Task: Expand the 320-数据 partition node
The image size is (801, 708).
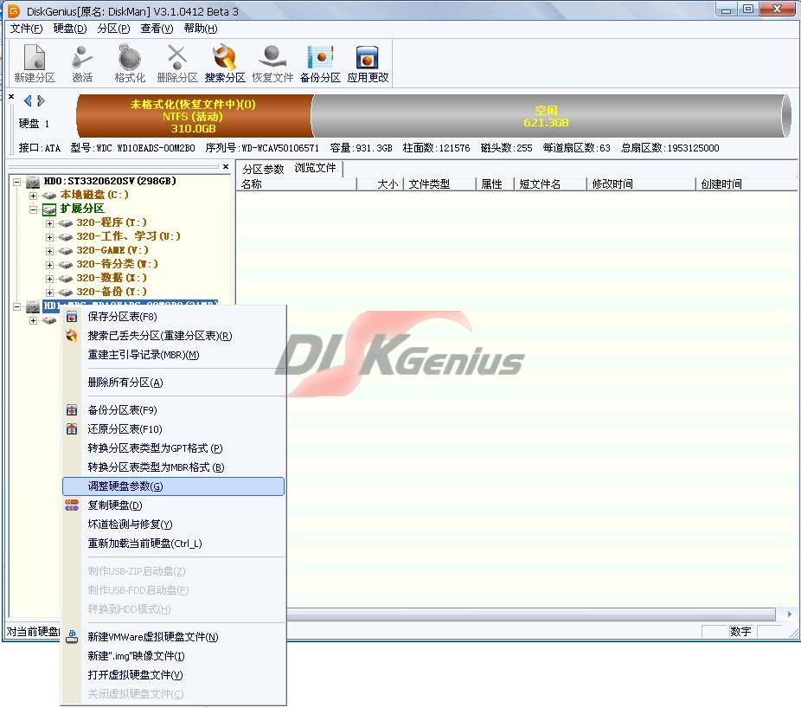Action: click(49, 279)
